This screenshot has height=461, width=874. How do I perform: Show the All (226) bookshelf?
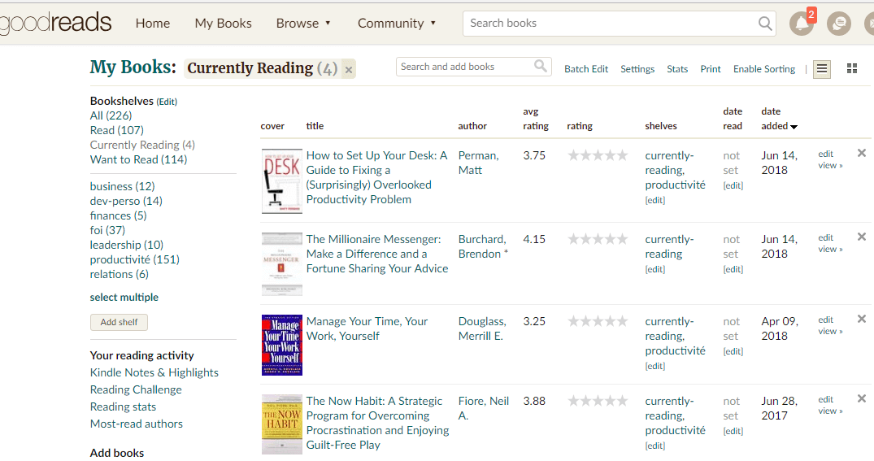(111, 115)
